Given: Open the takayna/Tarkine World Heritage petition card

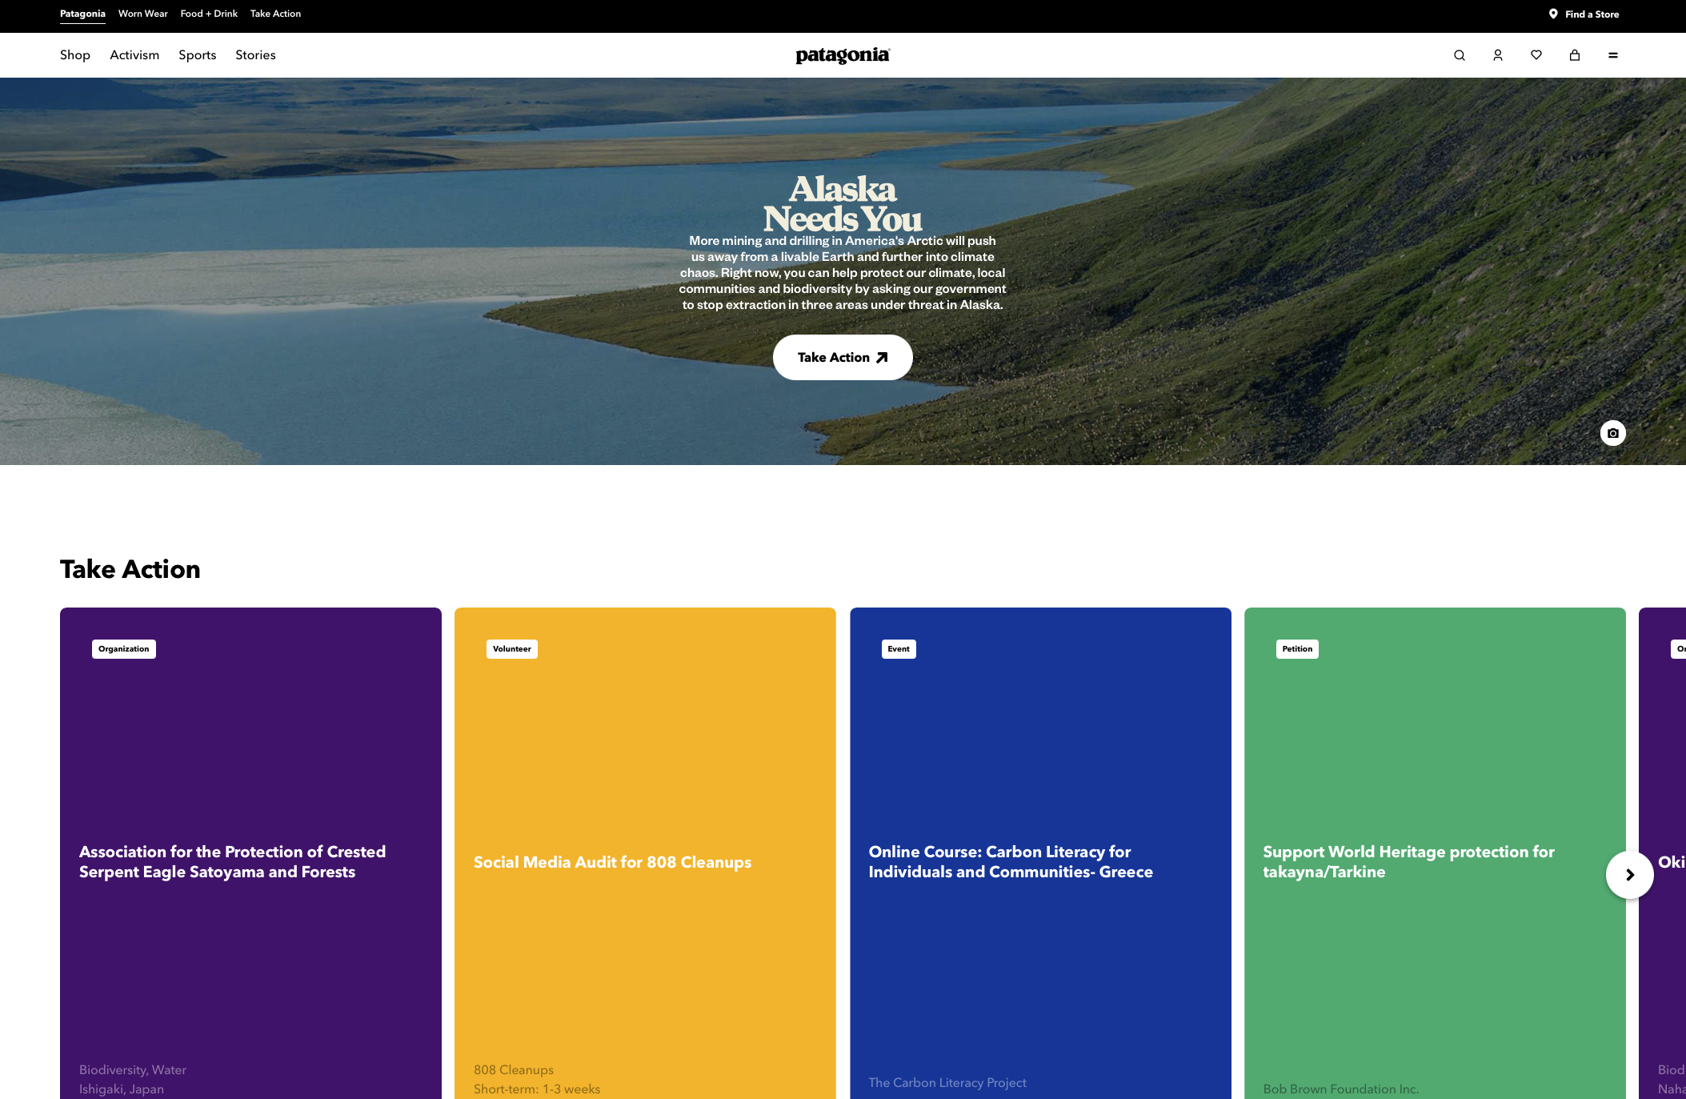Looking at the screenshot, I should click(x=1435, y=853).
